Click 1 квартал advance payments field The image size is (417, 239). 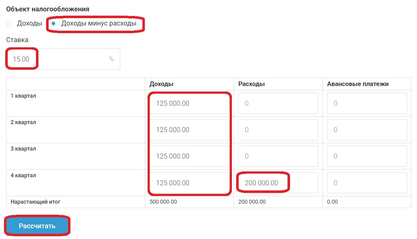[x=367, y=104]
